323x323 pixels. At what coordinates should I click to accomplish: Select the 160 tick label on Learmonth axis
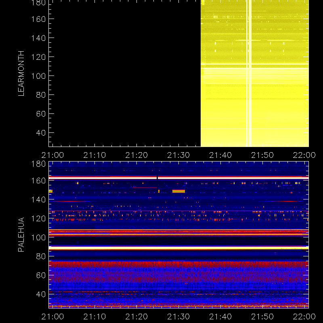point(38,19)
